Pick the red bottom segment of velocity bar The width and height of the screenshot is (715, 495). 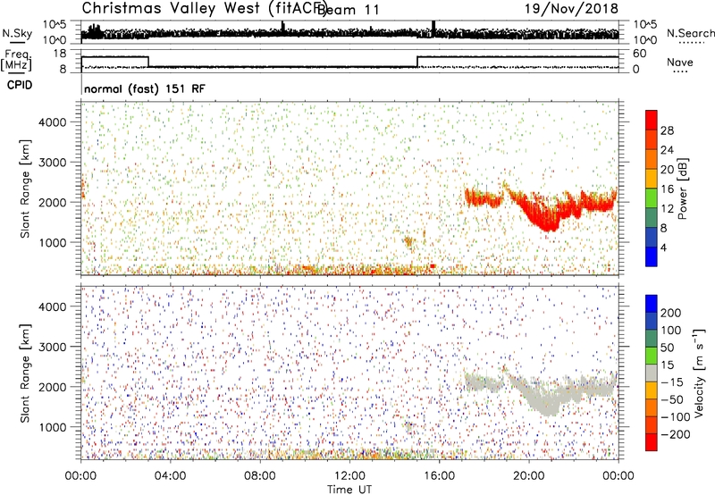652,442
